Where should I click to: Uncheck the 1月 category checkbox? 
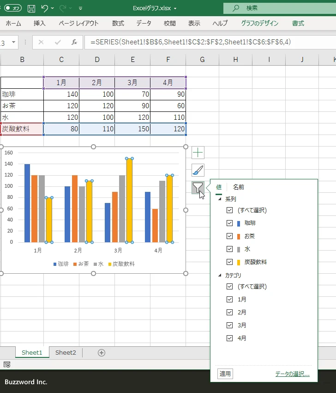pos(229,299)
